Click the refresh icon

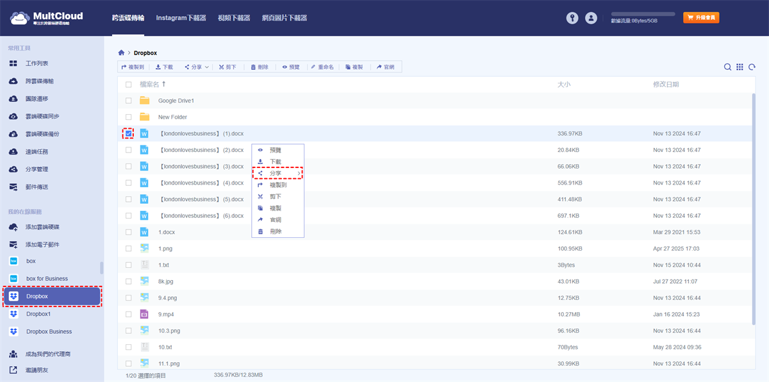tap(752, 67)
